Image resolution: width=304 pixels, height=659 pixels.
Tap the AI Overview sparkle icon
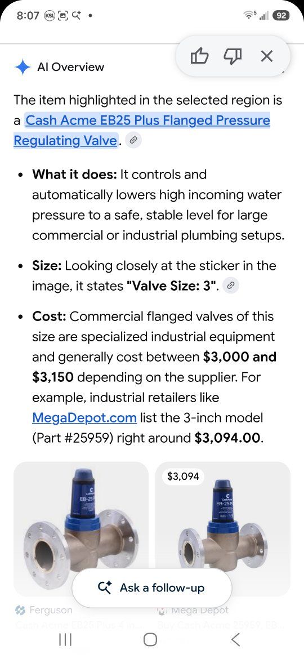(x=23, y=67)
